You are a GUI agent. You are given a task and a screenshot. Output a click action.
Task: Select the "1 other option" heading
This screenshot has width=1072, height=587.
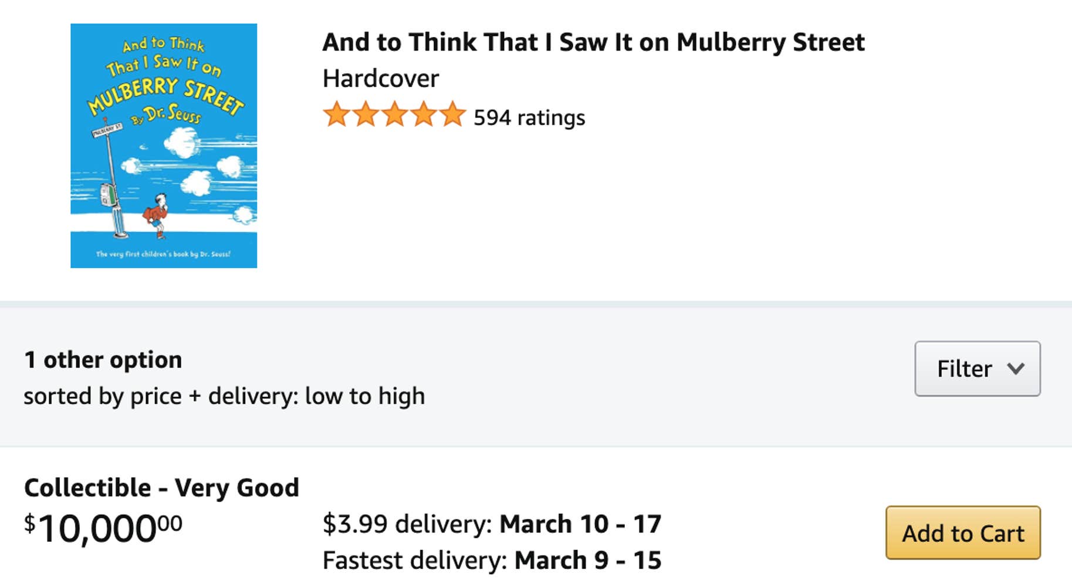(103, 360)
